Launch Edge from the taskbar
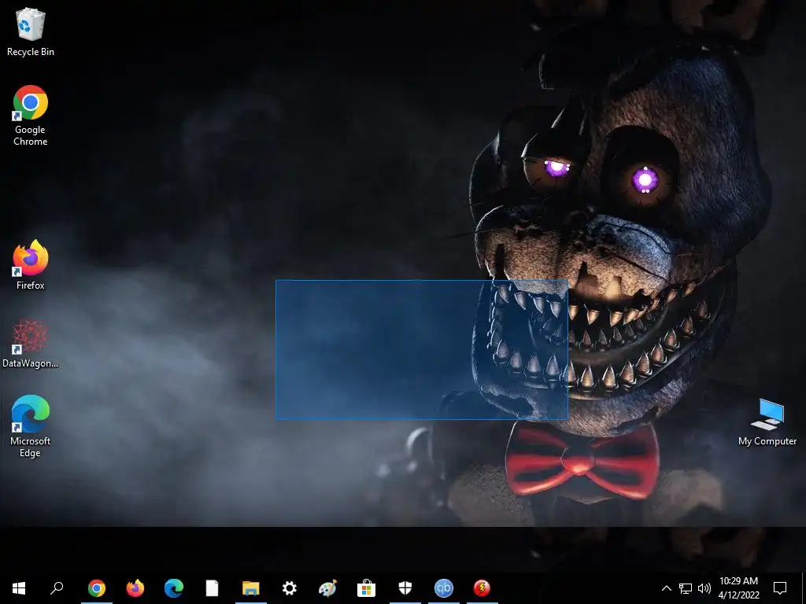Screen dimensions: 806x604 [x=174, y=588]
